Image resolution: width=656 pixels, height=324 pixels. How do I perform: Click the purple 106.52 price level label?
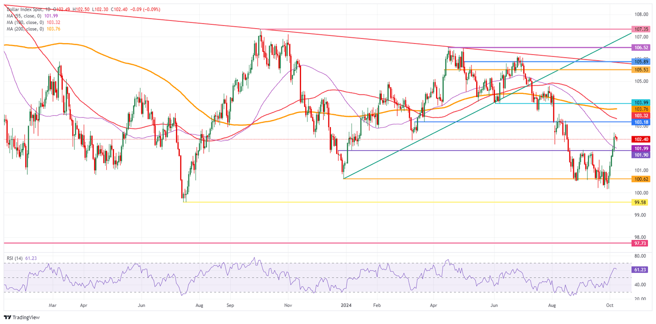[640, 47]
